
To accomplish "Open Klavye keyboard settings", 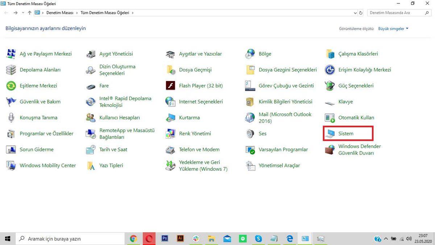I will click(345, 102).
